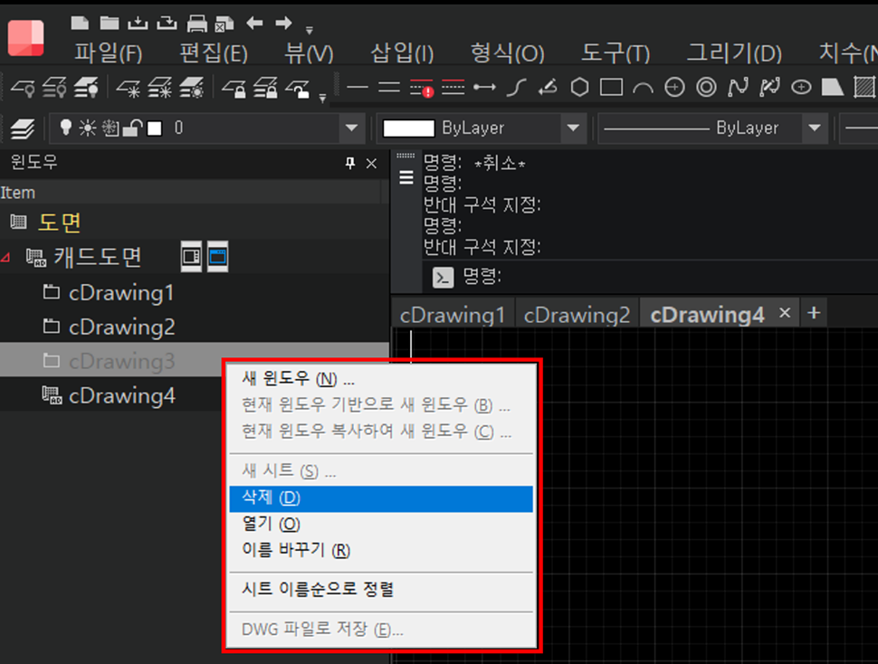Click the Redo right-arrow icon

click(284, 23)
